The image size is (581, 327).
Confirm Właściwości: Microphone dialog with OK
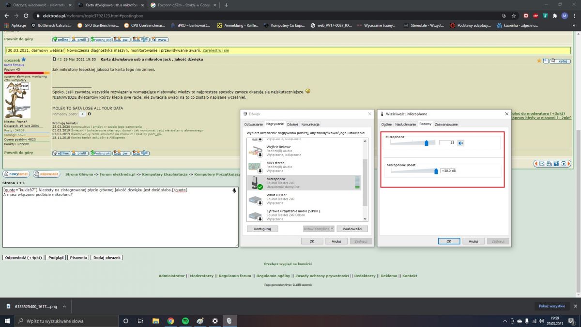[449, 241]
